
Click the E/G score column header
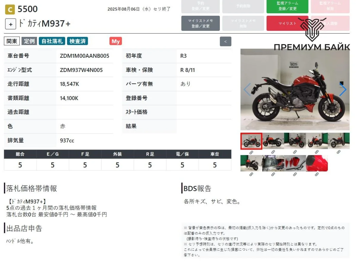tap(53, 154)
